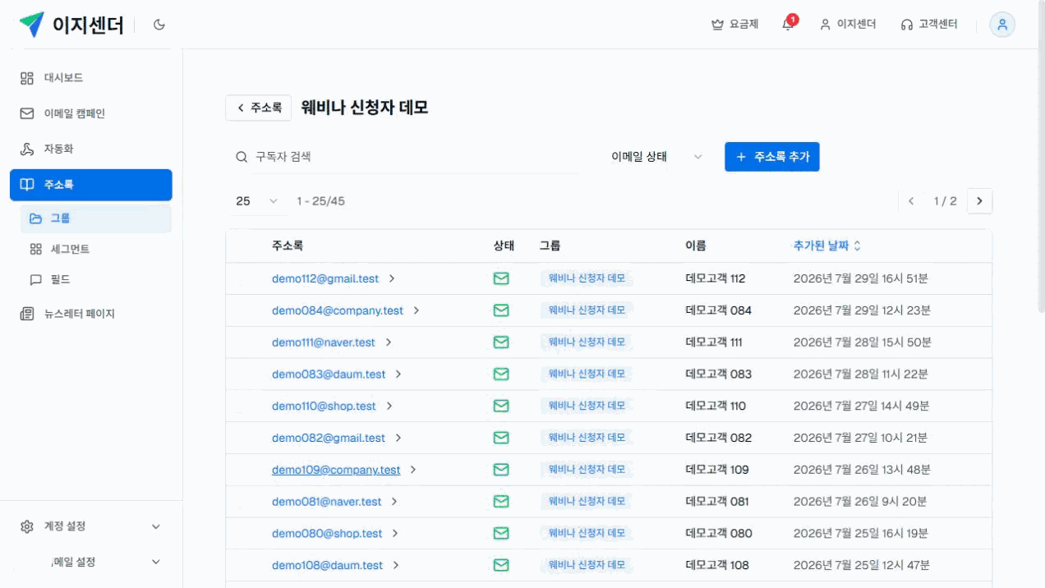Click the mail status icon for demo084@company.test

click(x=501, y=310)
